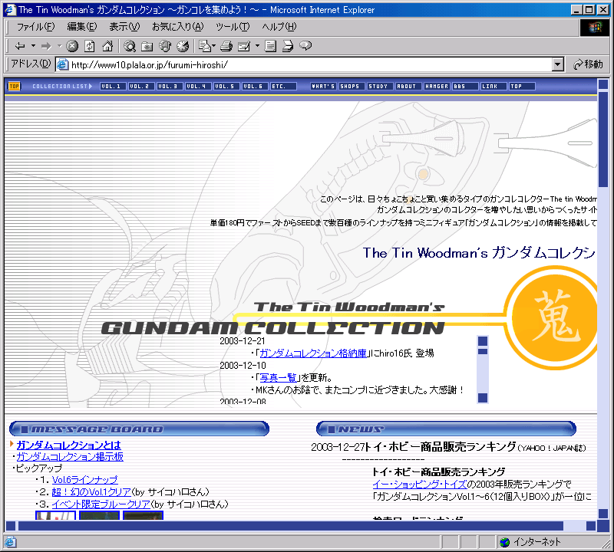Click the Mail envelope toolbar icon
This screenshot has height=552, width=614.
pos(205,46)
